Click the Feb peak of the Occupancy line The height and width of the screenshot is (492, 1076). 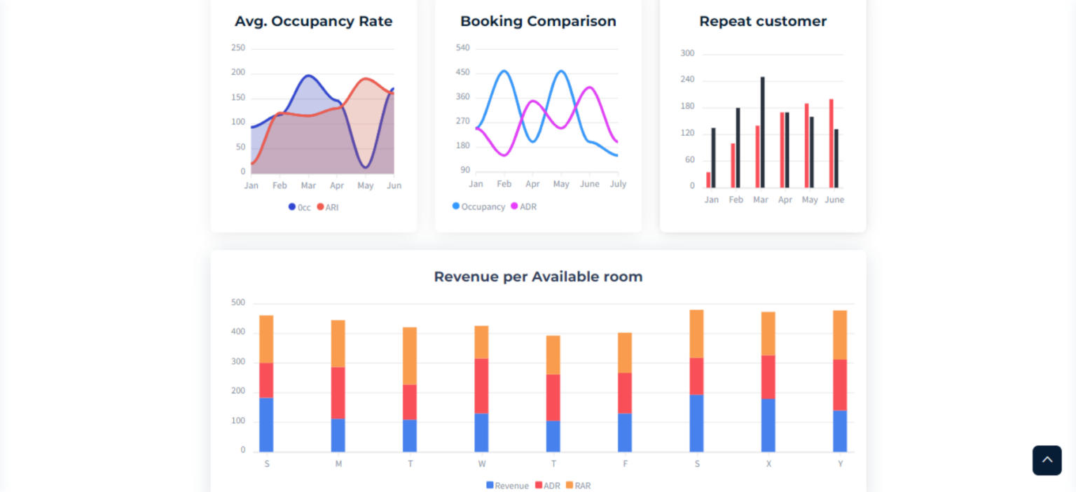tap(503, 70)
